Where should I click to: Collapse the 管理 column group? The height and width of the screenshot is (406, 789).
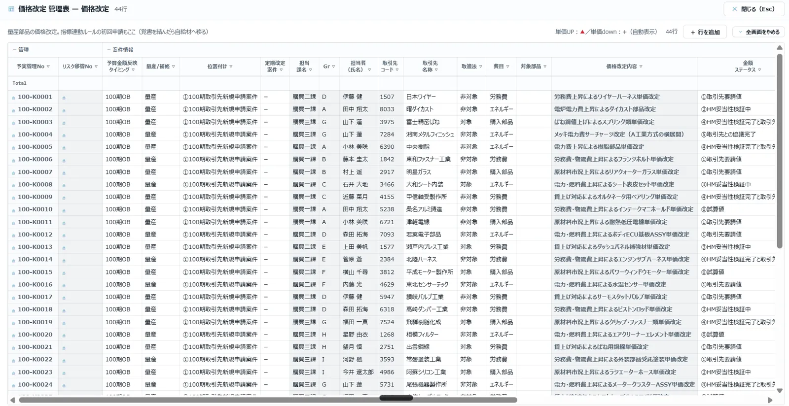click(14, 50)
